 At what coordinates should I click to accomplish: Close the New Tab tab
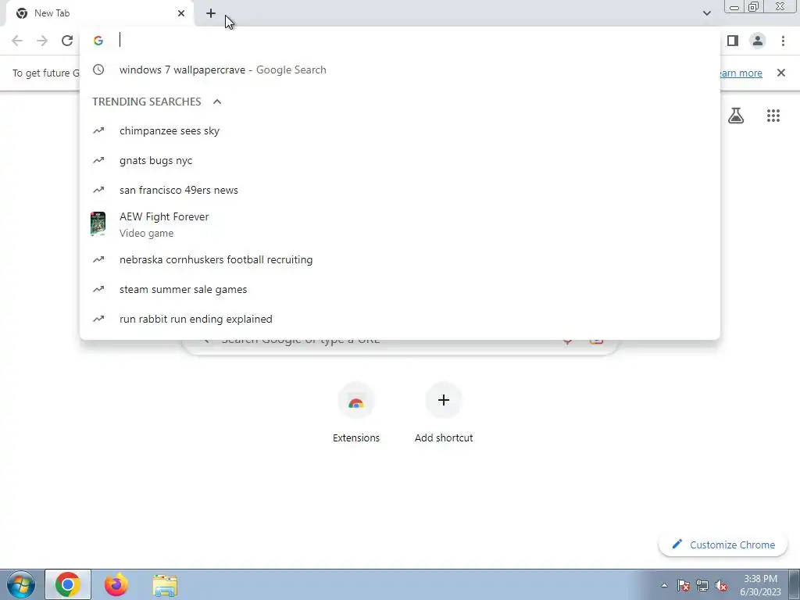coord(181,13)
